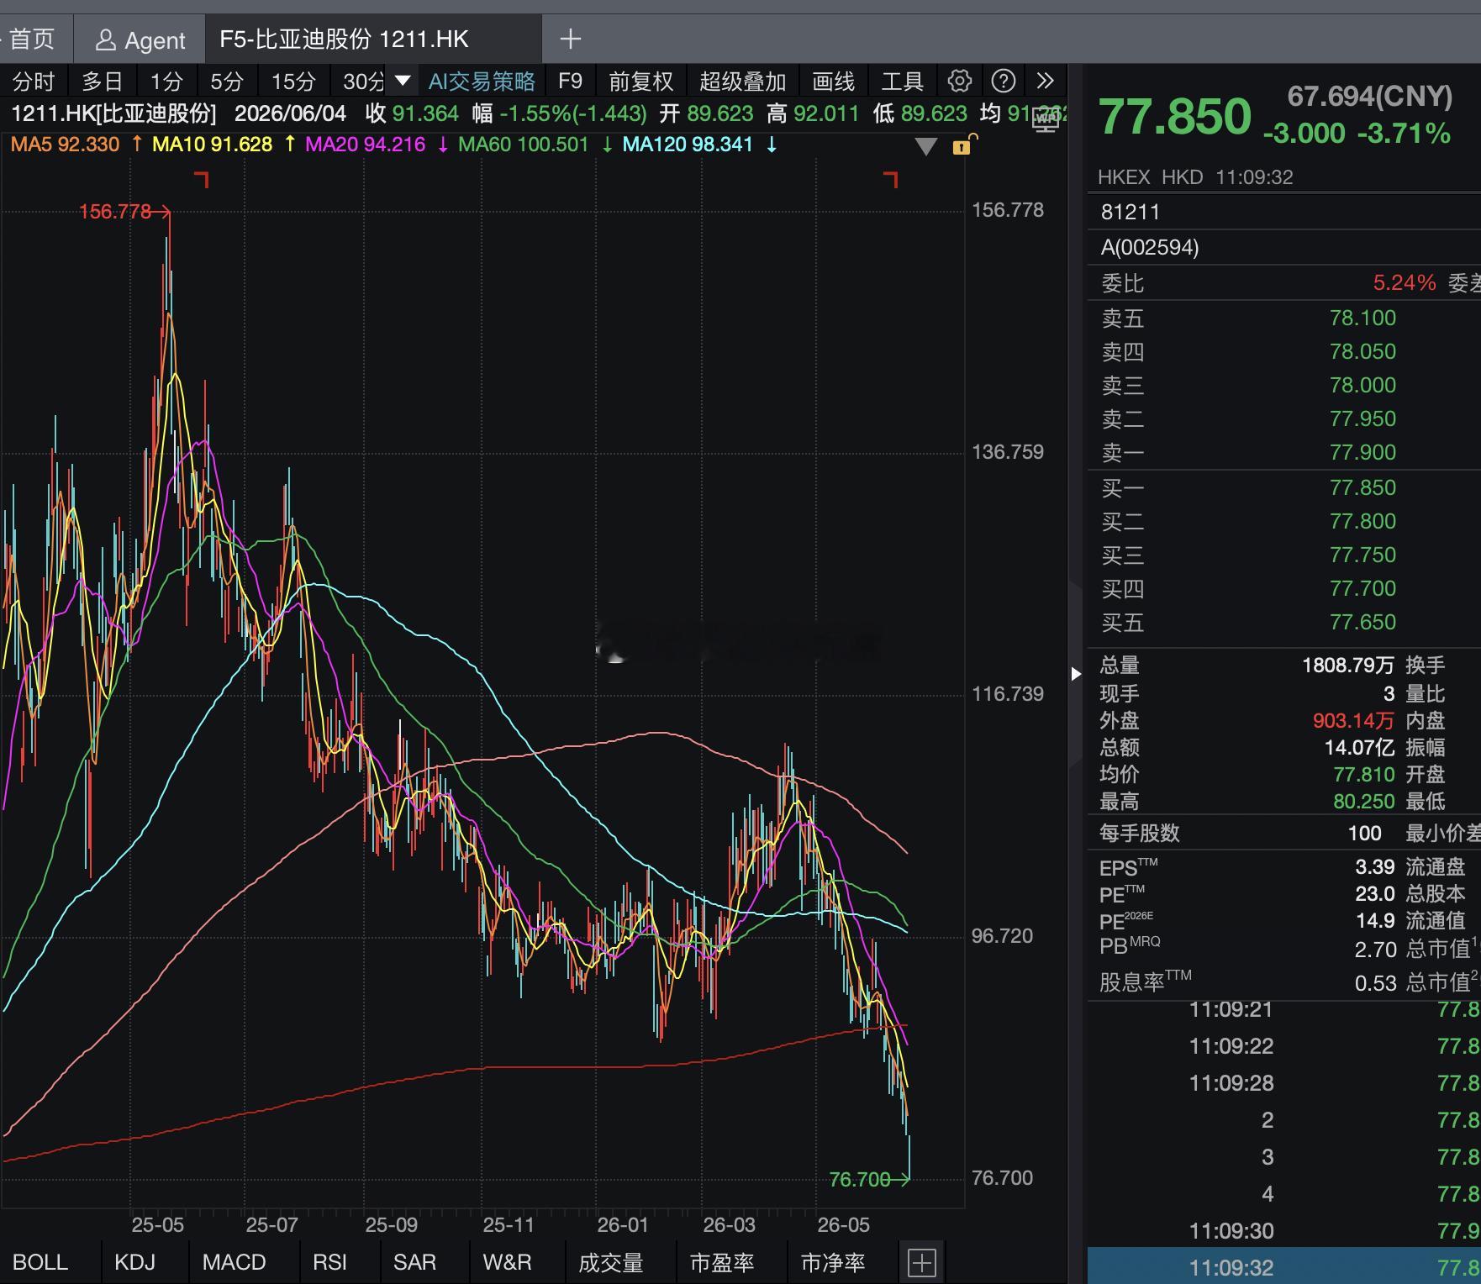Select the 市盈率 indicator tab
Viewport: 1481px width, 1284px height.
click(x=721, y=1262)
